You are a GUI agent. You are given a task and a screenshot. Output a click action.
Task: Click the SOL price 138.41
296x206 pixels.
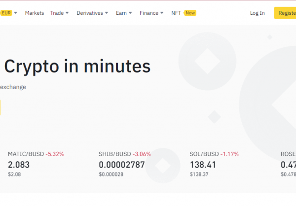click(203, 165)
